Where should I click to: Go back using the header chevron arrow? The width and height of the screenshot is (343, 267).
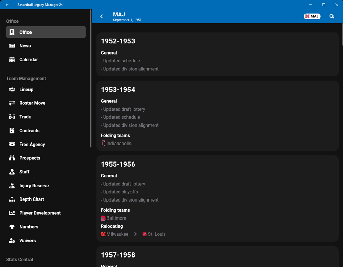tap(101, 16)
